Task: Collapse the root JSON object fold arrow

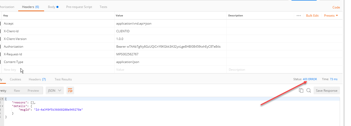Action: click(x=2, y=99)
